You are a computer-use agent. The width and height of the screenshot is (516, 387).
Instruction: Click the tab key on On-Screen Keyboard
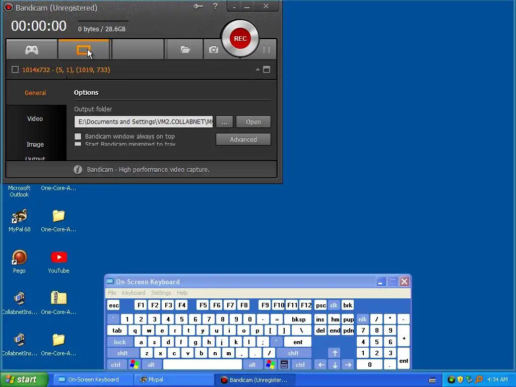tap(117, 331)
